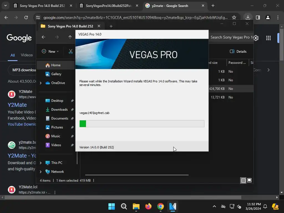Viewport: 284px width, 213px height.
Task: Open taskbar clock showing 11:32 PM
Action: (253, 206)
